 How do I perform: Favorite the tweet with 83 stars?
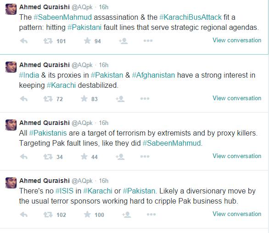point(84,98)
